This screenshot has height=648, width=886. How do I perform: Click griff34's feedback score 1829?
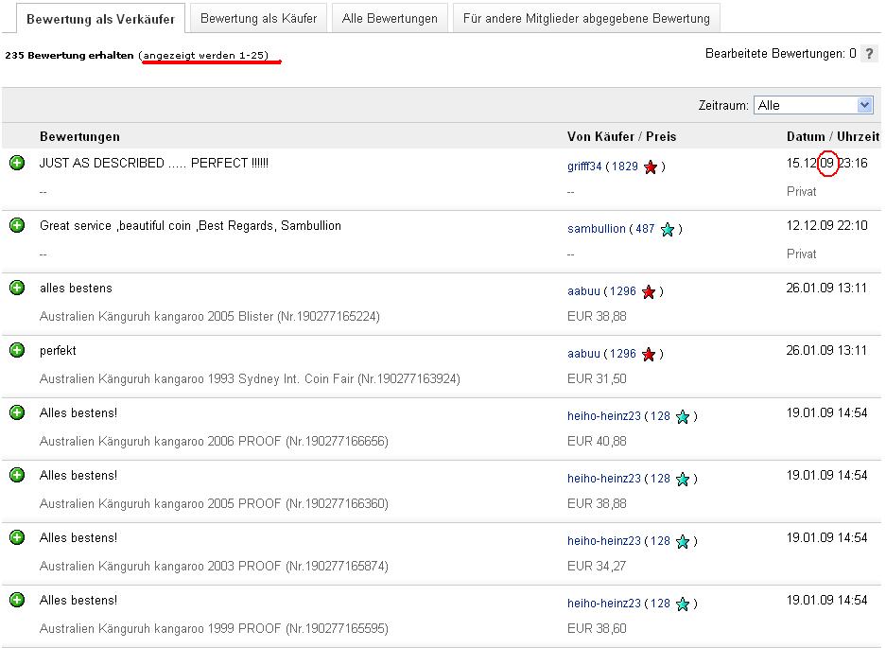[x=624, y=166]
